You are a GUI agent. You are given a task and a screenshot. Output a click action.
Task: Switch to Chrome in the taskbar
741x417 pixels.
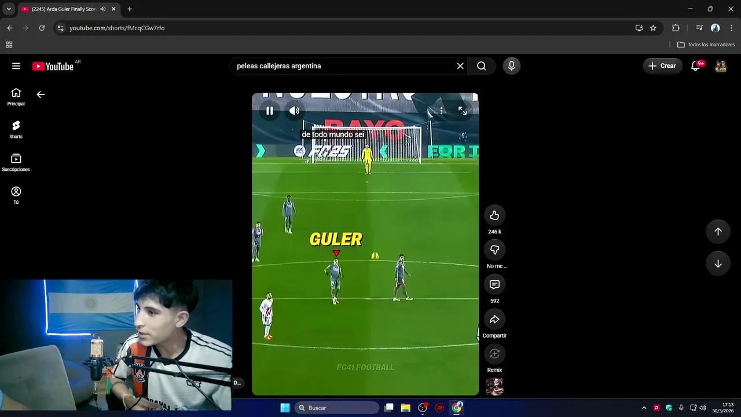point(457,408)
